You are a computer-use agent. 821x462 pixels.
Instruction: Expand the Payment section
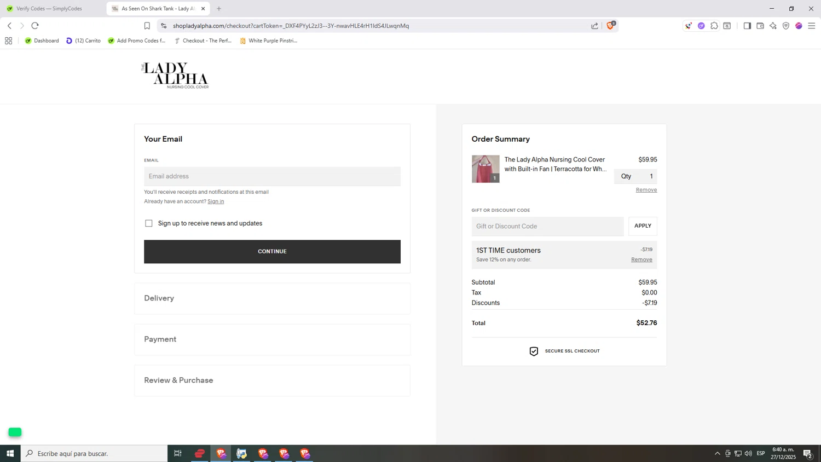(x=272, y=339)
